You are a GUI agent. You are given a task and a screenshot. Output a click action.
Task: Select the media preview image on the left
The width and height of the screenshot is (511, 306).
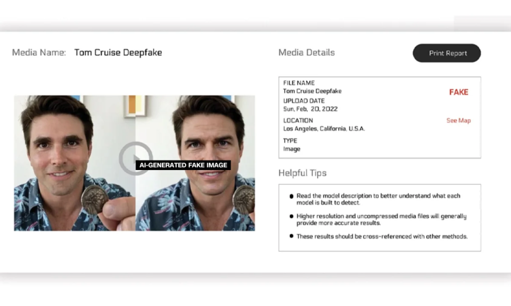pos(134,163)
